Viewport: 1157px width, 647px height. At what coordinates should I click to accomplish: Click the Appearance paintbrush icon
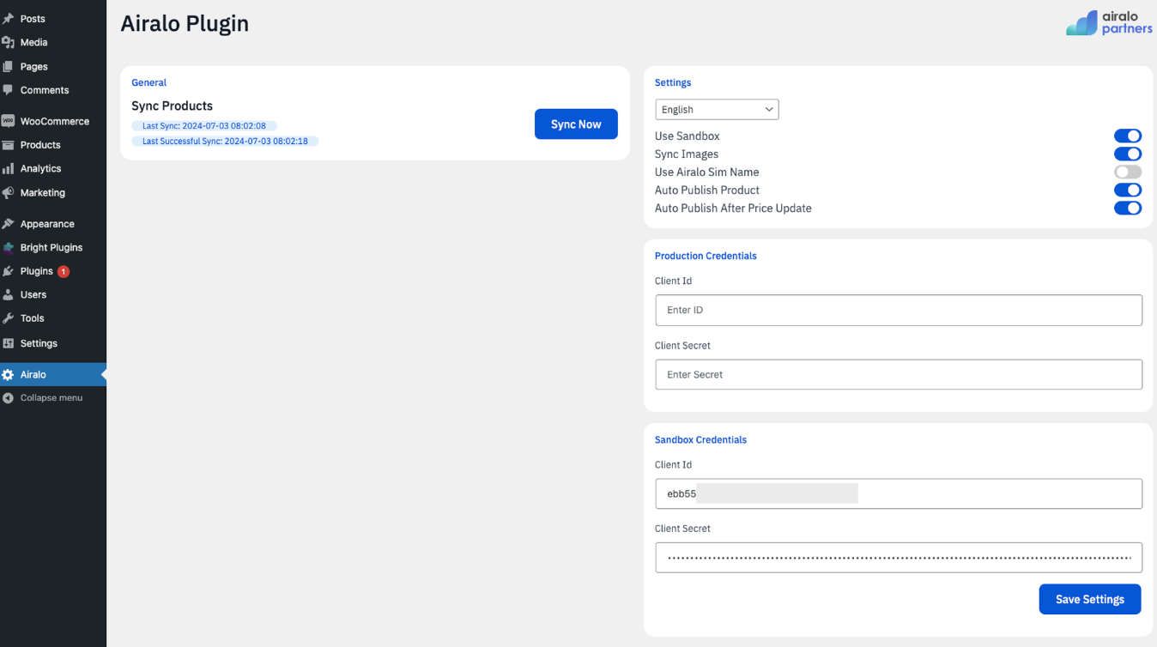8,224
